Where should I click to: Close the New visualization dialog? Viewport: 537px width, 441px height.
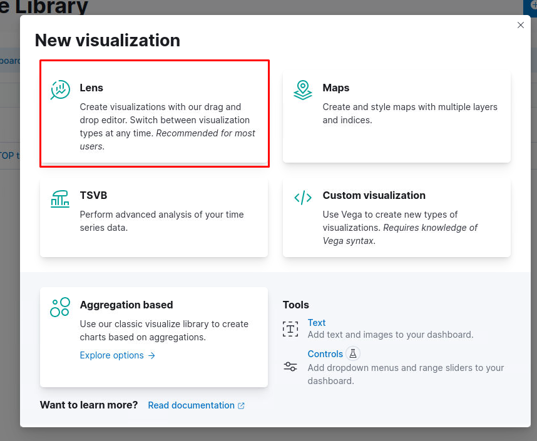coord(521,25)
